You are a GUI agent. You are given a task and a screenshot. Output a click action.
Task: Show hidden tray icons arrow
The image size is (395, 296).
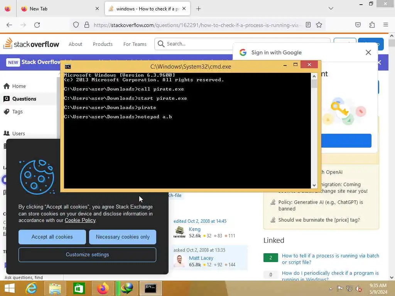(331, 288)
